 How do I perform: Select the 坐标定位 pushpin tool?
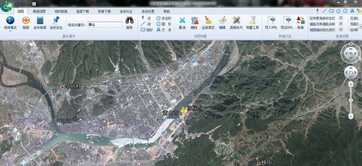[x=56, y=22]
